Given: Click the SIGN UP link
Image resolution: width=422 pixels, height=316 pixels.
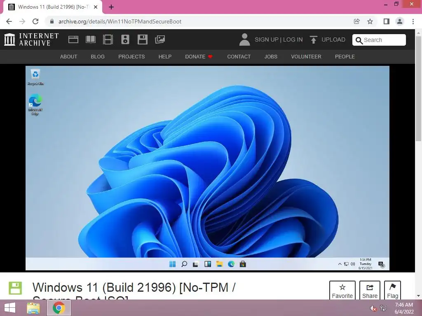Looking at the screenshot, I should (x=267, y=40).
